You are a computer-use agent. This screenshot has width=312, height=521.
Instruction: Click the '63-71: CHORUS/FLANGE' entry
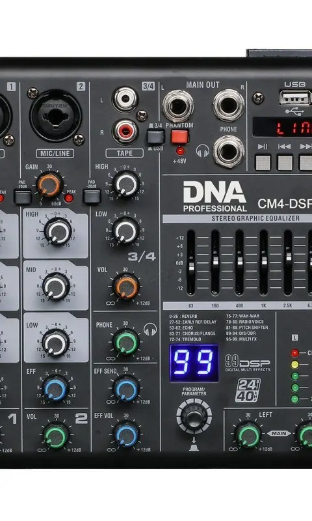click(x=192, y=333)
